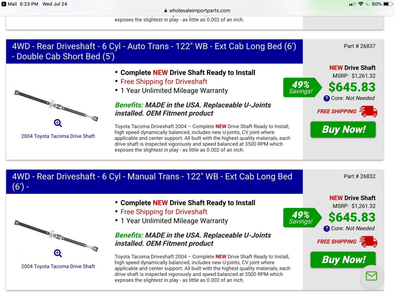Viewport: 395px width, 296px height.
Task: Click free shipping truck icon for Part 26832
Action: coord(368,242)
